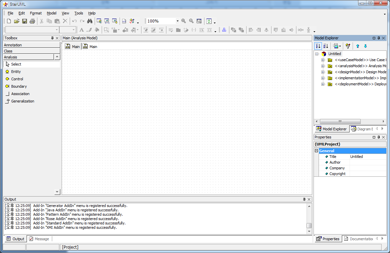
Task: Expand the designModel tree node
Action: [x=323, y=72]
